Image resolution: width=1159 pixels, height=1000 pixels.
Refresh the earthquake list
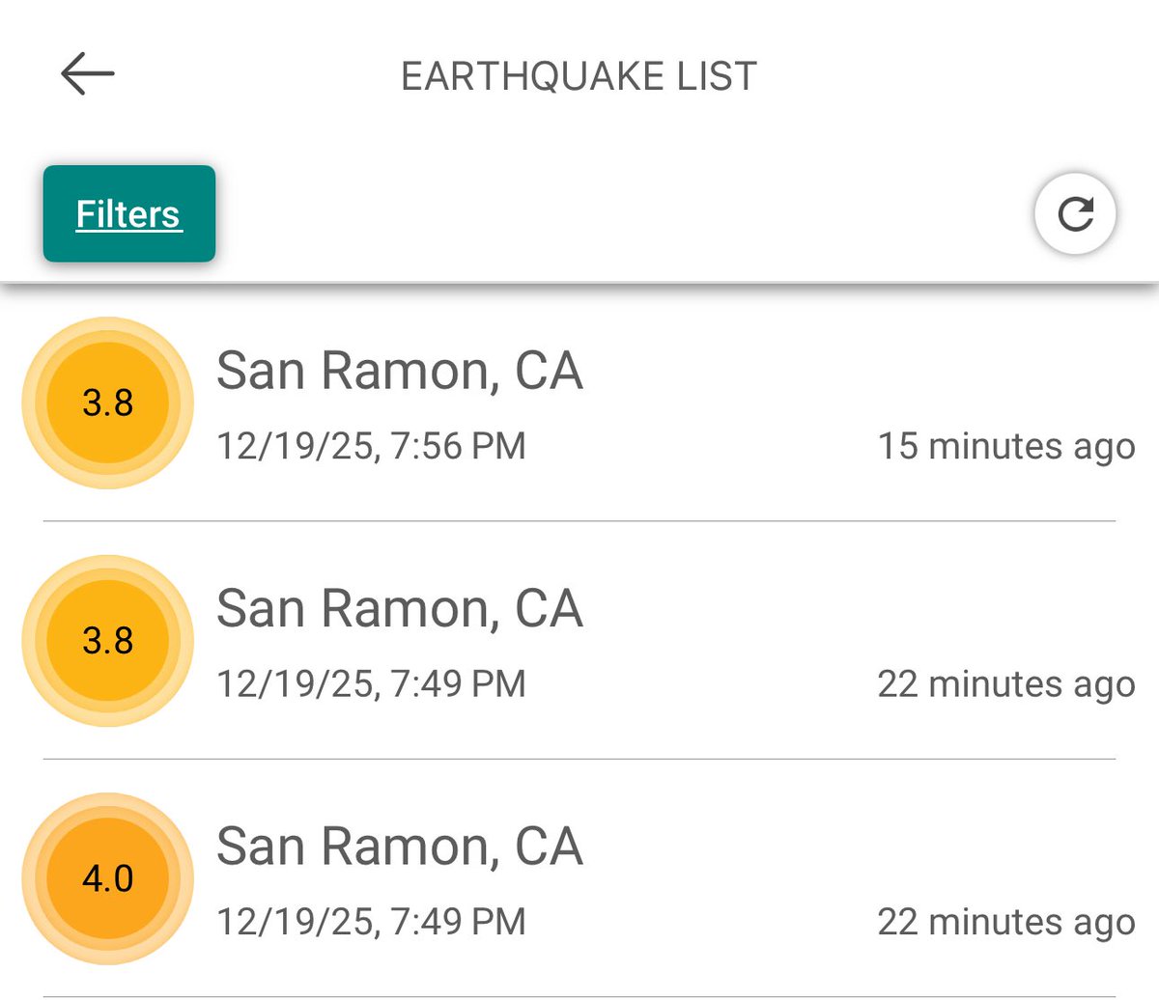[1075, 213]
